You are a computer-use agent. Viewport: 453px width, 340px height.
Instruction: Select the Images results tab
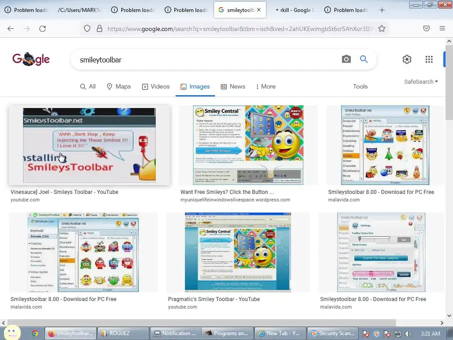click(195, 86)
